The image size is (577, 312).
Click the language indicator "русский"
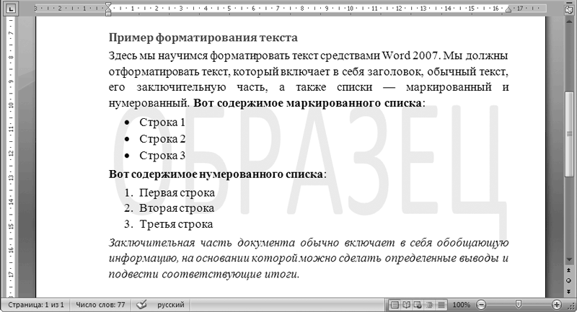click(170, 305)
